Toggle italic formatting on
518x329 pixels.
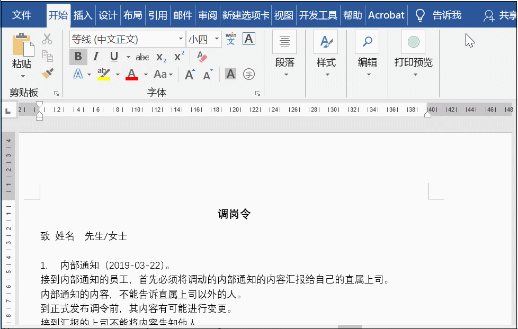96,56
